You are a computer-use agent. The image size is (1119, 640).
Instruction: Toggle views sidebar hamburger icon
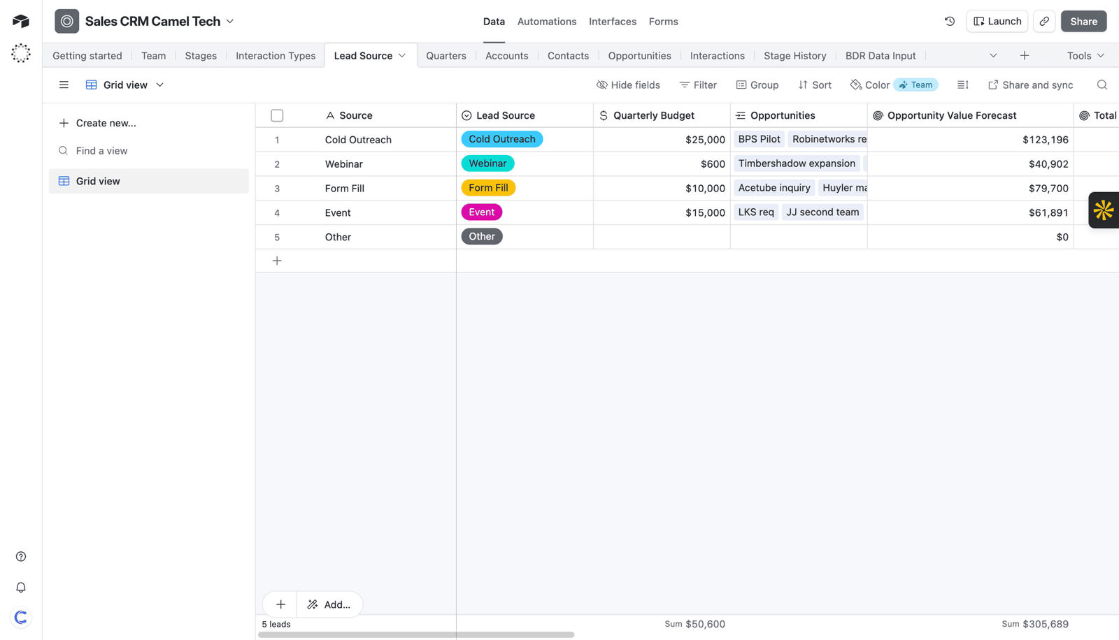coord(64,85)
